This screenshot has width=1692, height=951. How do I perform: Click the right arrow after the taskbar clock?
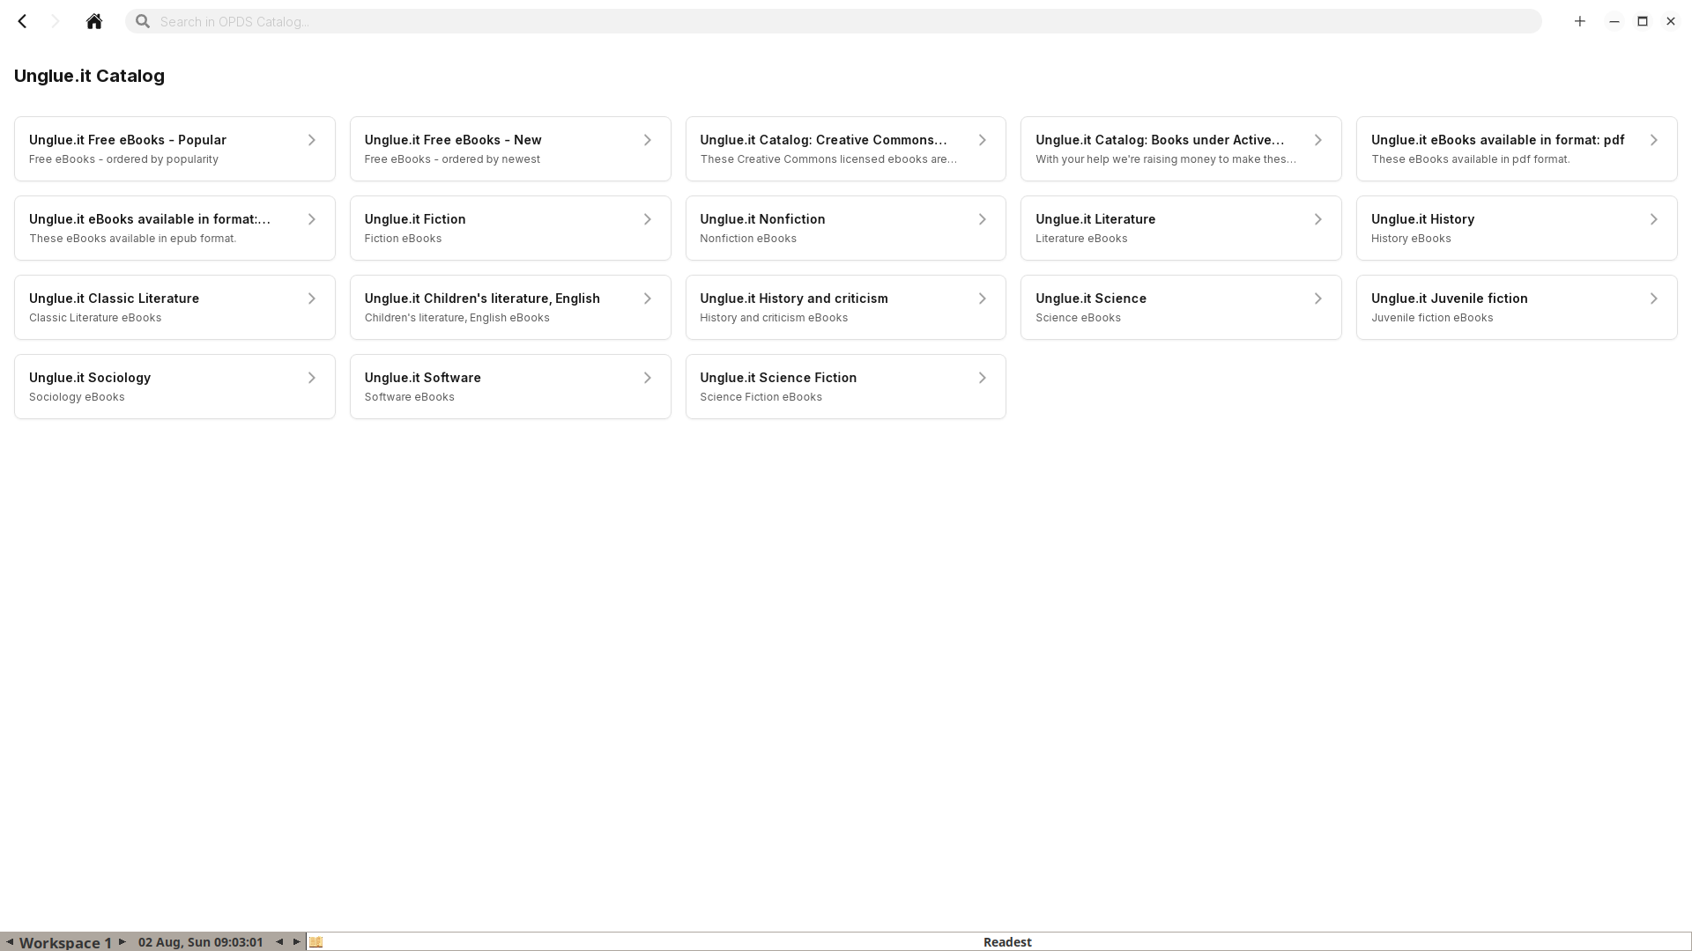(x=296, y=942)
